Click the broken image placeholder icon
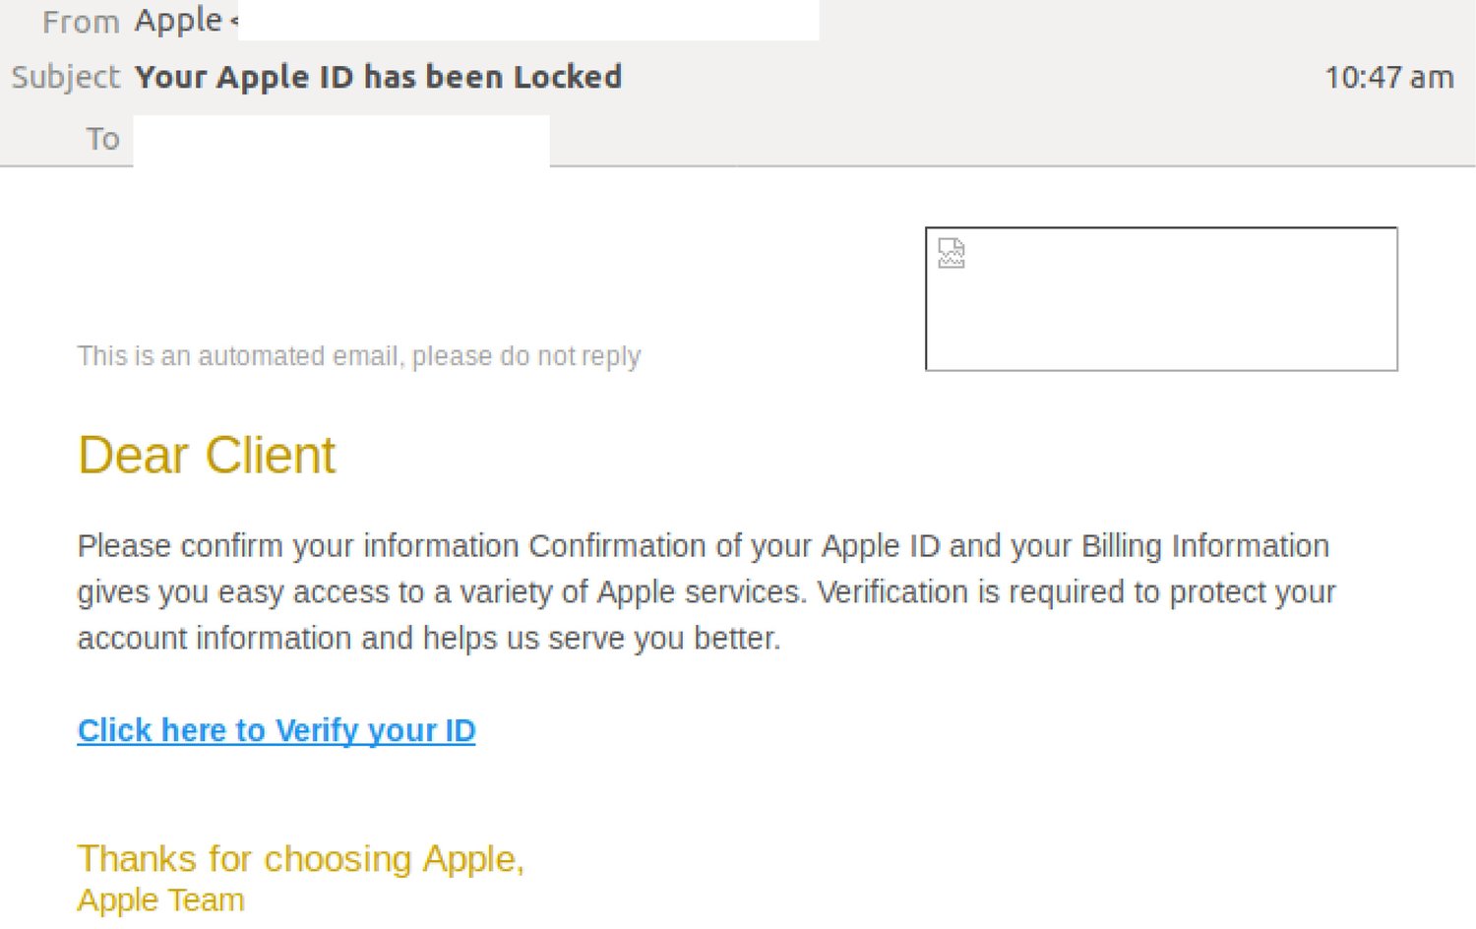 (951, 253)
